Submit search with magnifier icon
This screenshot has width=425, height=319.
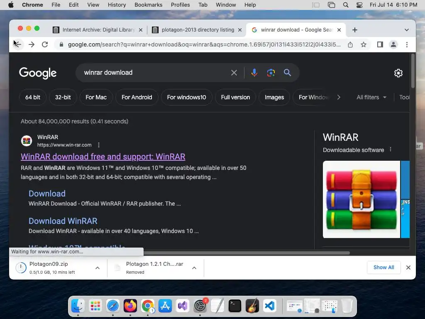(287, 72)
